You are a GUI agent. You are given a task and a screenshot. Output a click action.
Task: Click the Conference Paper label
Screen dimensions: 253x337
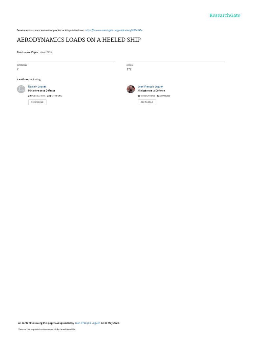28,52
